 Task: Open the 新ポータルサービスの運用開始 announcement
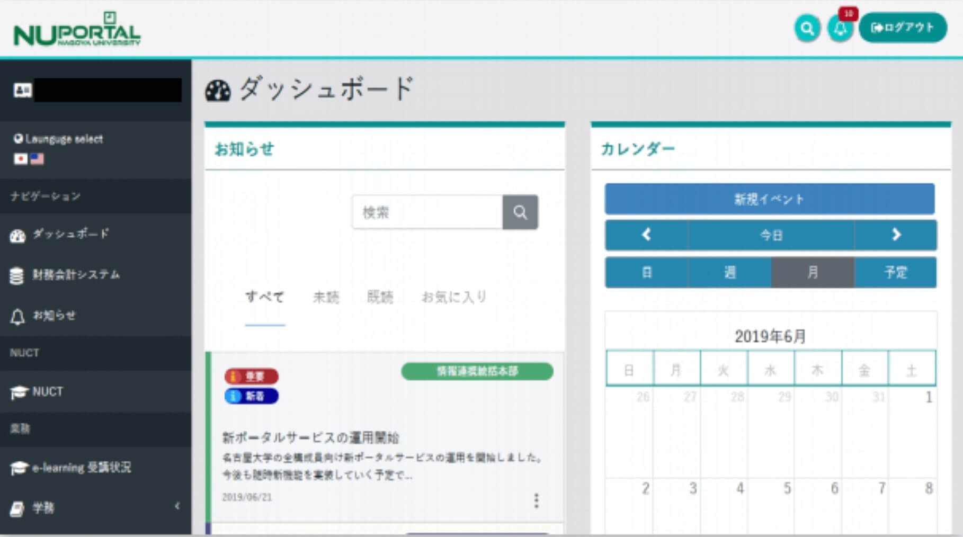pos(311,438)
